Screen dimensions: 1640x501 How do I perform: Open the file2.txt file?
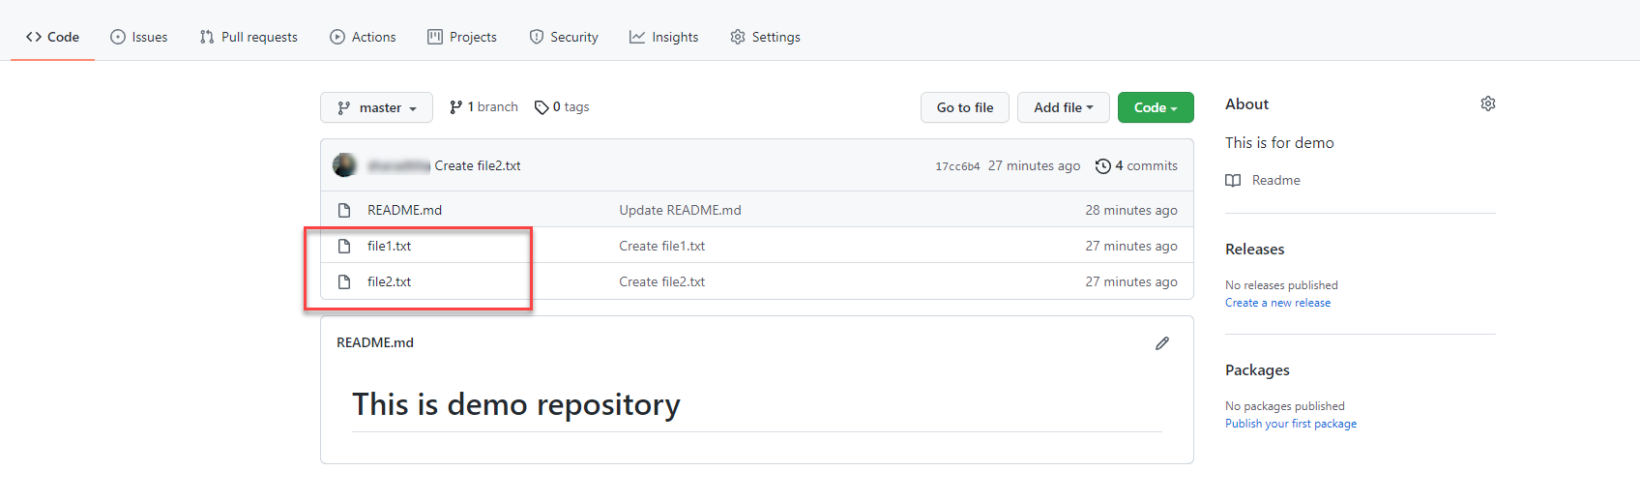pyautogui.click(x=389, y=281)
